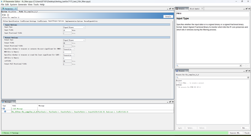251x136 pixels.
Task: Detach the Presets panel into a window
Action: [246, 71]
